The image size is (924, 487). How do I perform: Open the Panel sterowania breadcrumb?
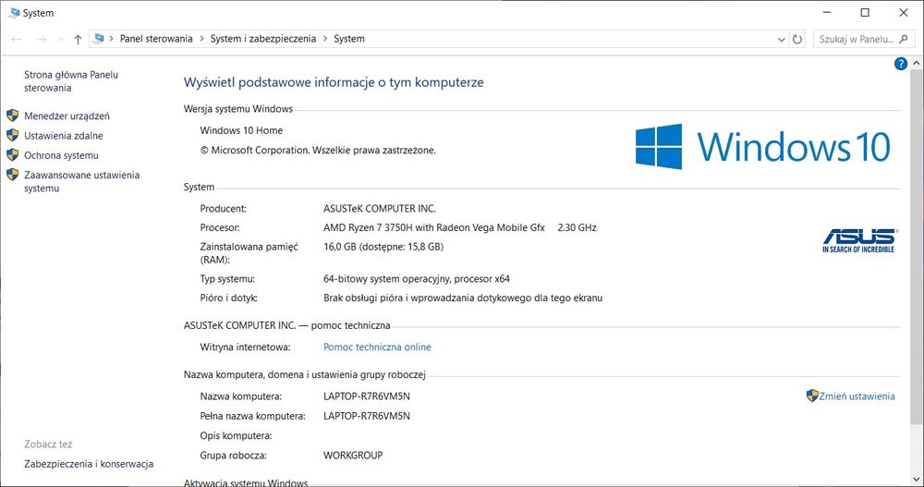coord(156,38)
